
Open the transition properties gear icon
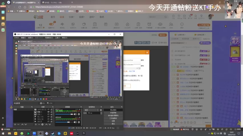tap(101, 110)
